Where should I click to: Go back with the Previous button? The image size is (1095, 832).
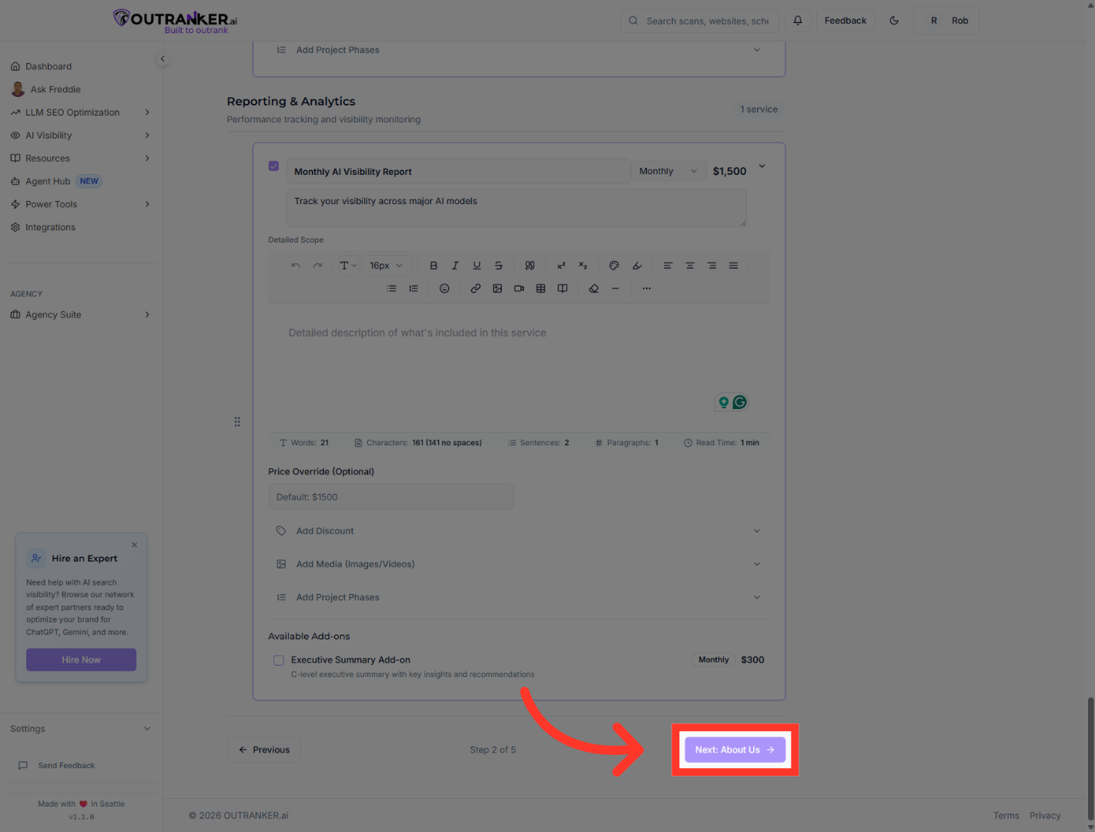tap(264, 750)
